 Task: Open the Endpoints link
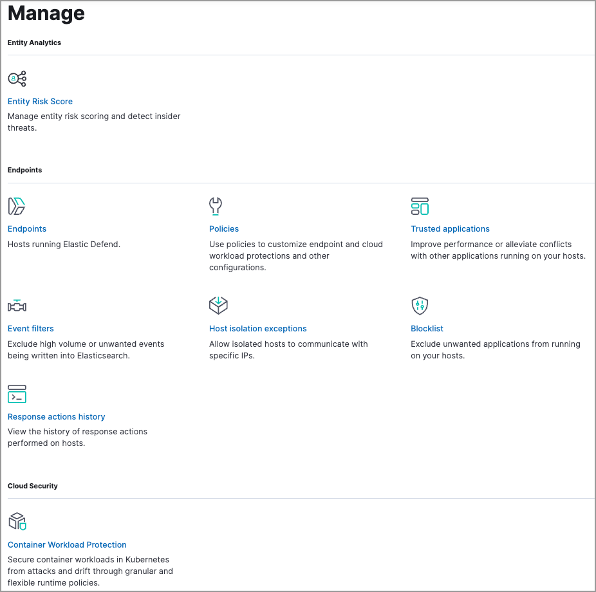[26, 228]
